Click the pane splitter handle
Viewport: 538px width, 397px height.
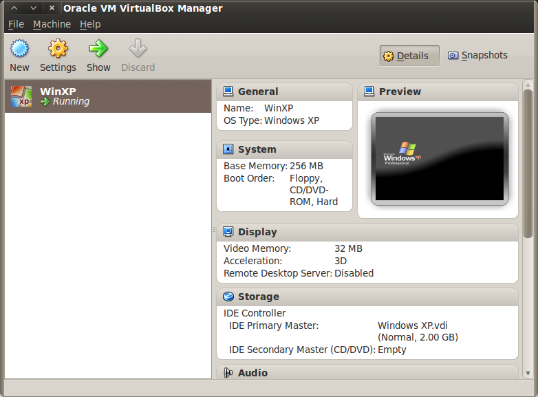(x=214, y=229)
